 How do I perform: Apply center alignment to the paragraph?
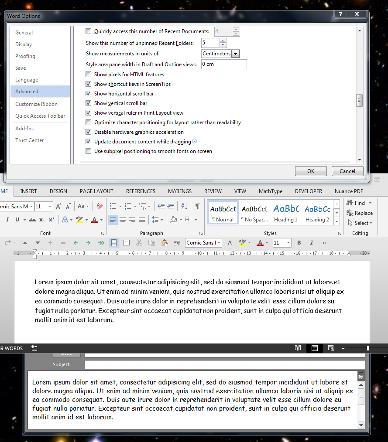[x=122, y=219]
